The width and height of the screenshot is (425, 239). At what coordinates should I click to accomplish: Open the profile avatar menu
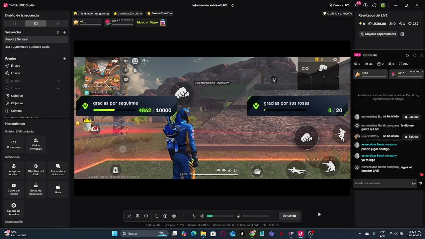point(383,5)
